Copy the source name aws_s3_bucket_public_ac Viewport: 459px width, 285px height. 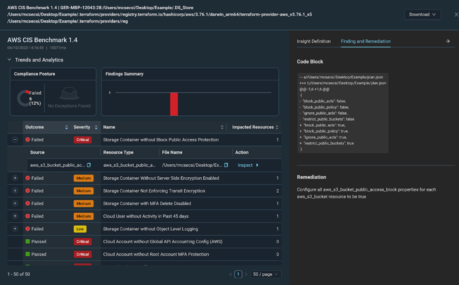point(89,165)
